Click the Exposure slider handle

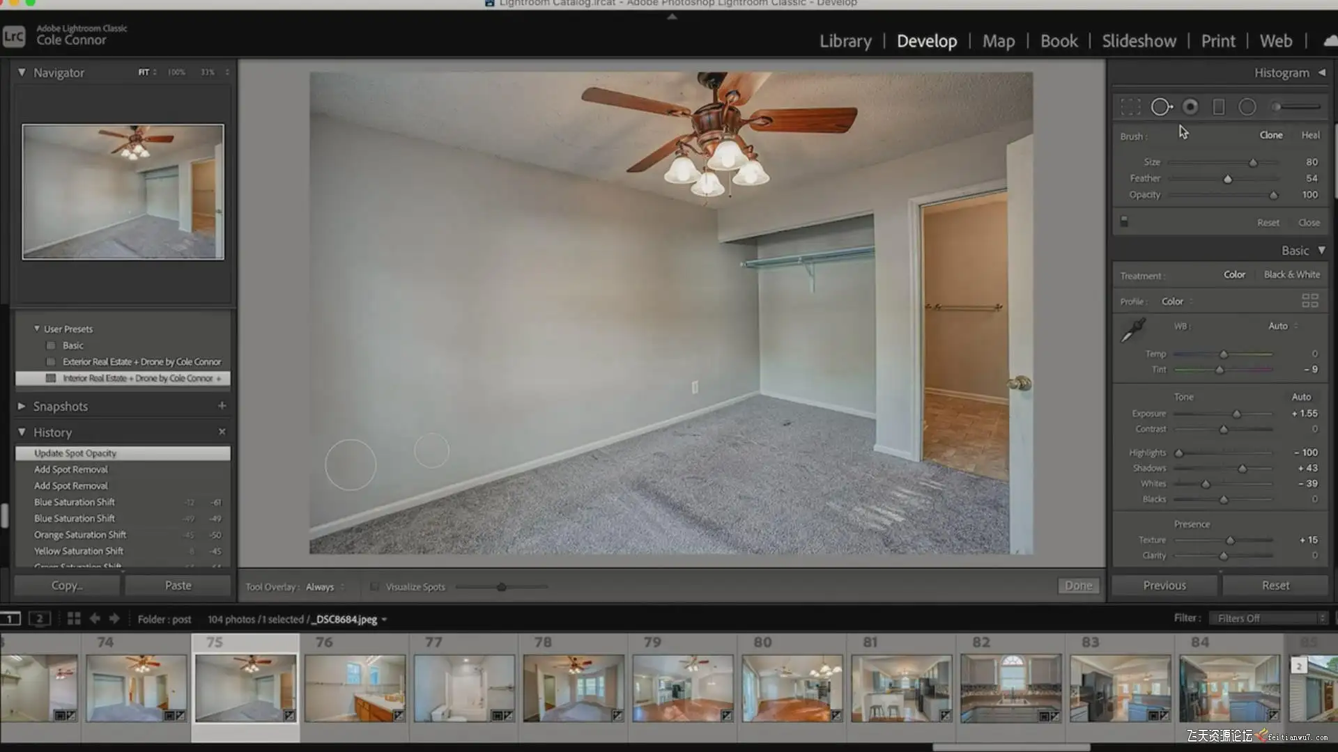pos(1237,414)
